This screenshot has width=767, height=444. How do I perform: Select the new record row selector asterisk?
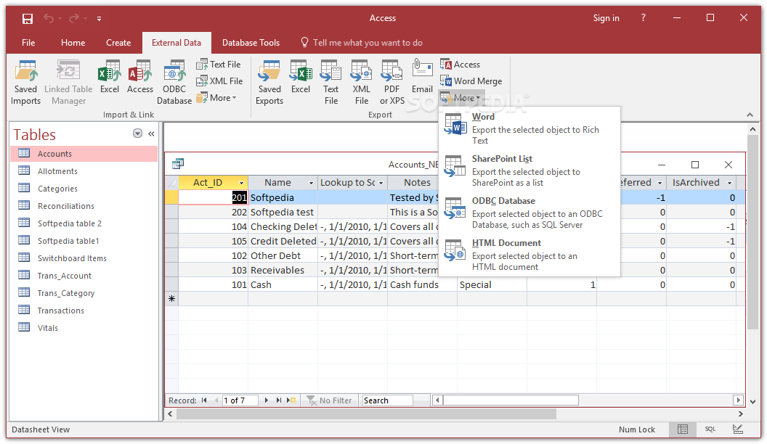click(x=171, y=299)
